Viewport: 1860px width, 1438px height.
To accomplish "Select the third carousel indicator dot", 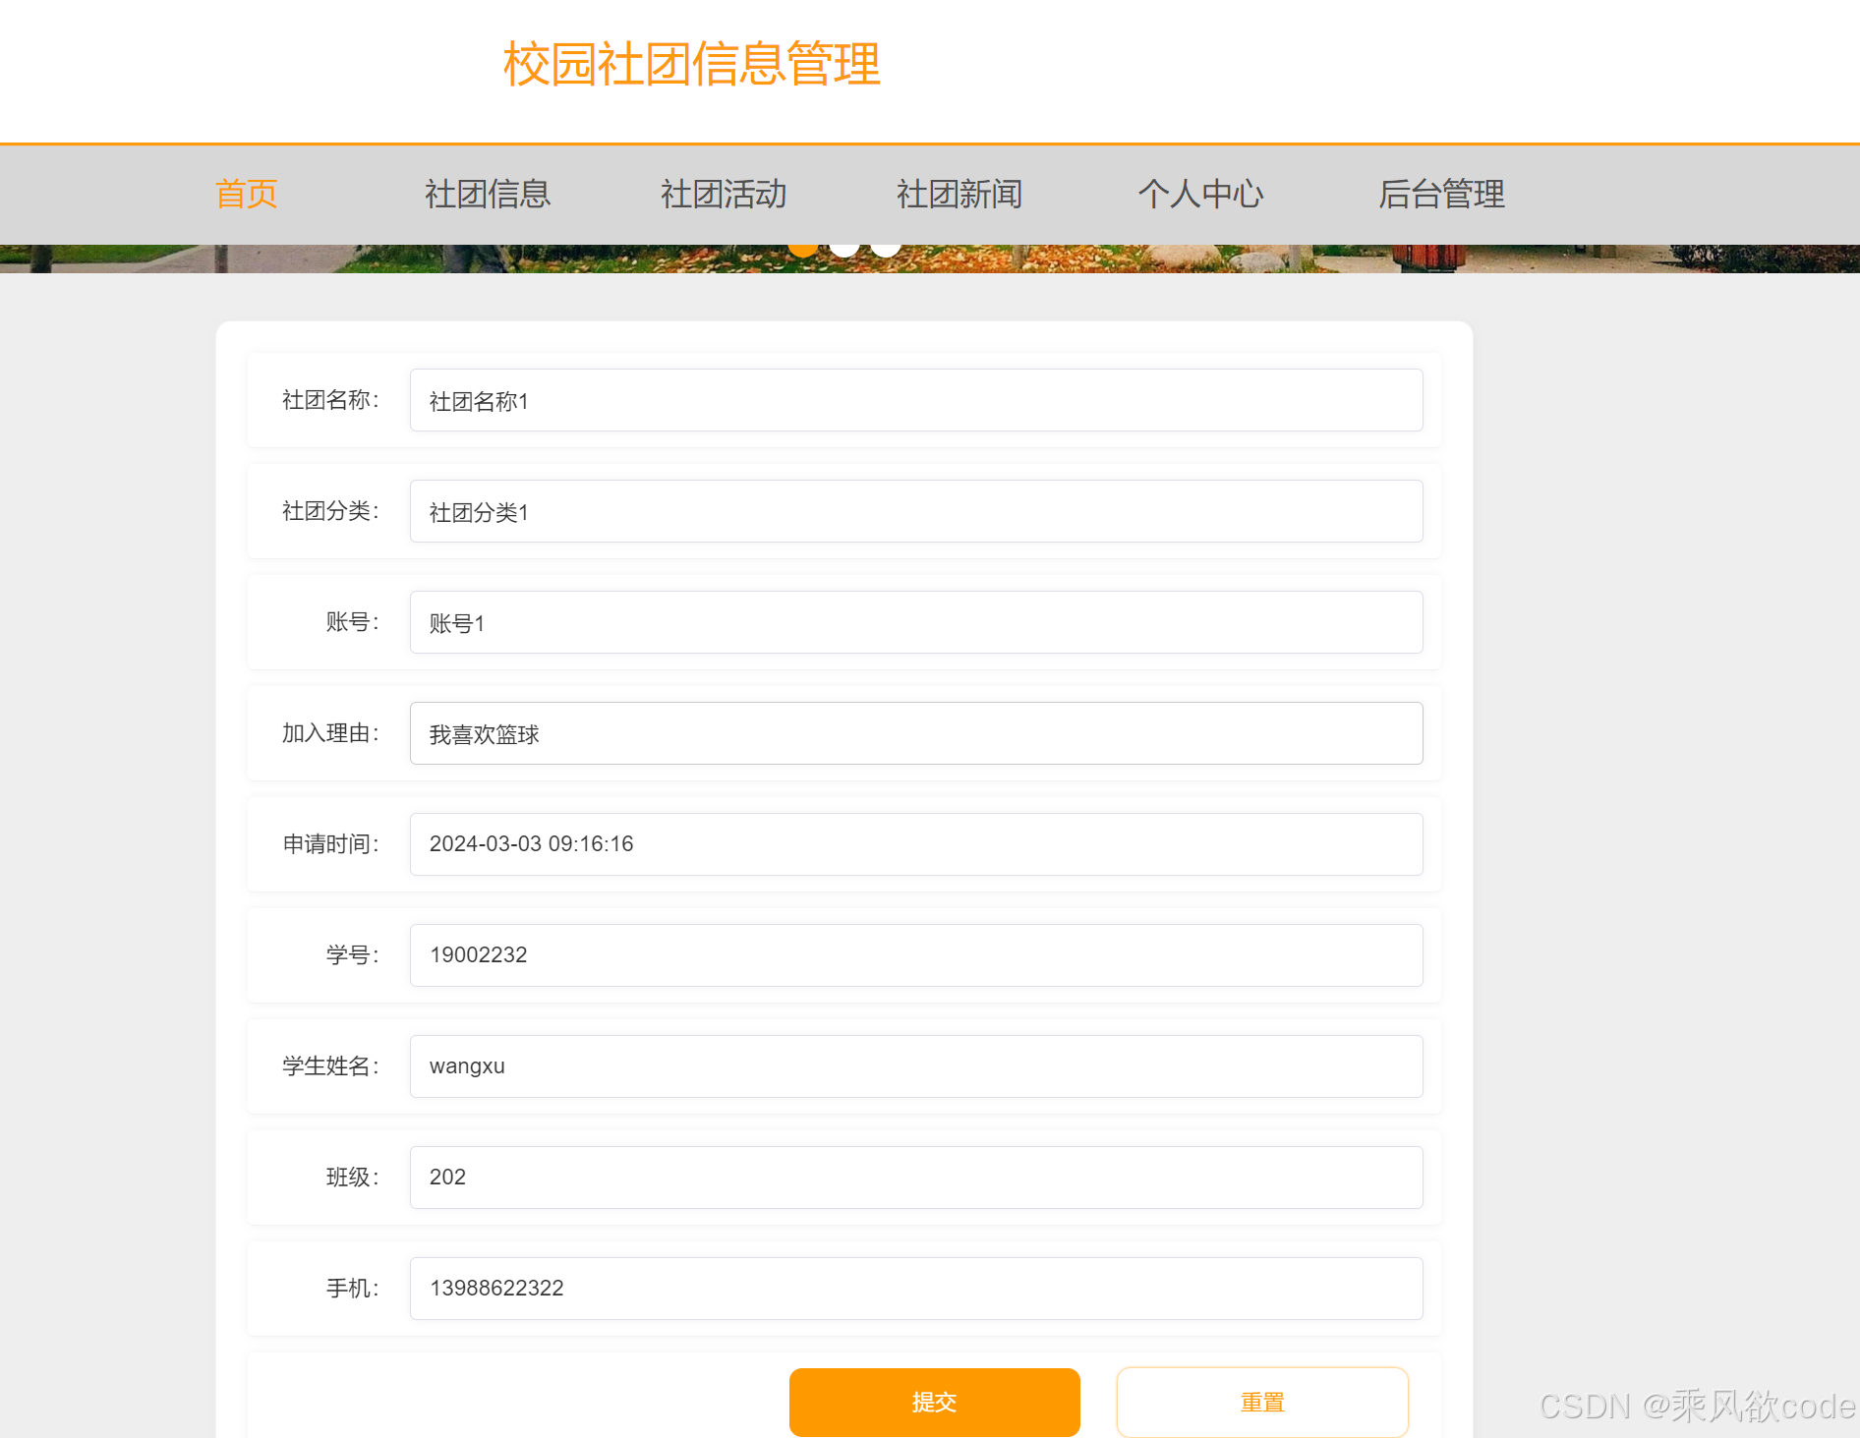I will 885,246.
